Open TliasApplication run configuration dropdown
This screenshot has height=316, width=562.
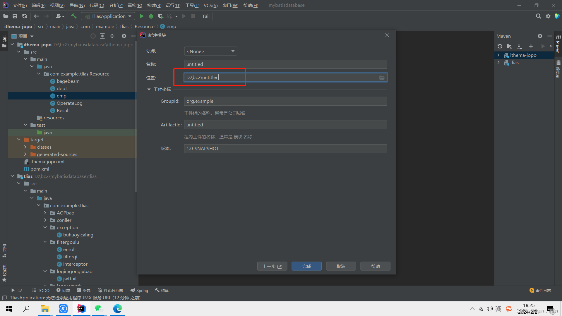(108, 16)
